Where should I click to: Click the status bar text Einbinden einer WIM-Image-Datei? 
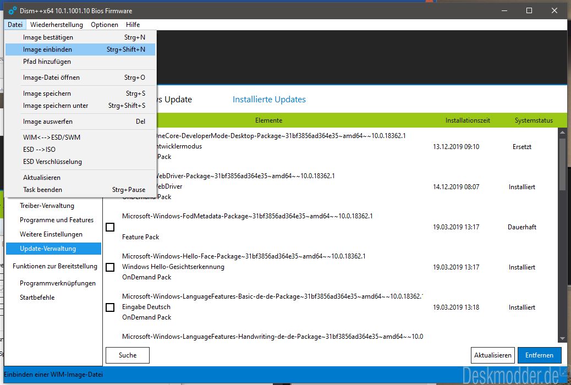53,375
